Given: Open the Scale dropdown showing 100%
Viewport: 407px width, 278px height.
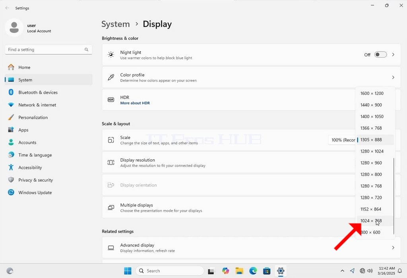Looking at the screenshot, I should (342, 140).
